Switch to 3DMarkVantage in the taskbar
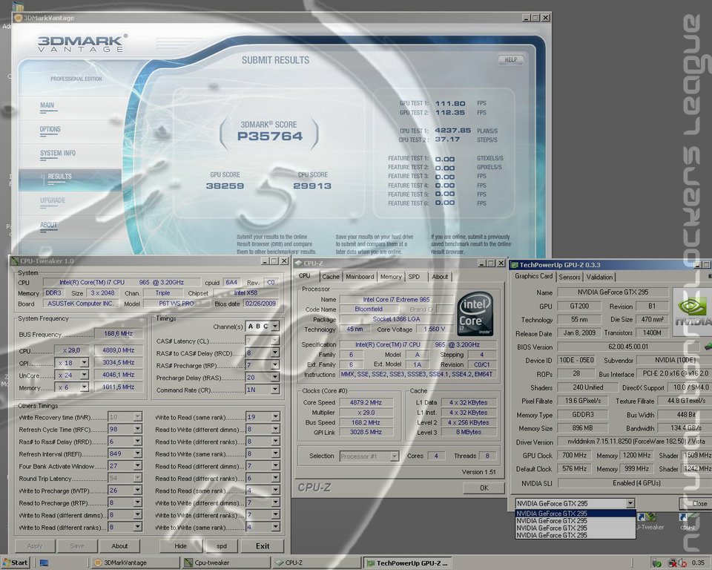Screen dimensions: 712x570 pyautogui.click(x=135, y=563)
